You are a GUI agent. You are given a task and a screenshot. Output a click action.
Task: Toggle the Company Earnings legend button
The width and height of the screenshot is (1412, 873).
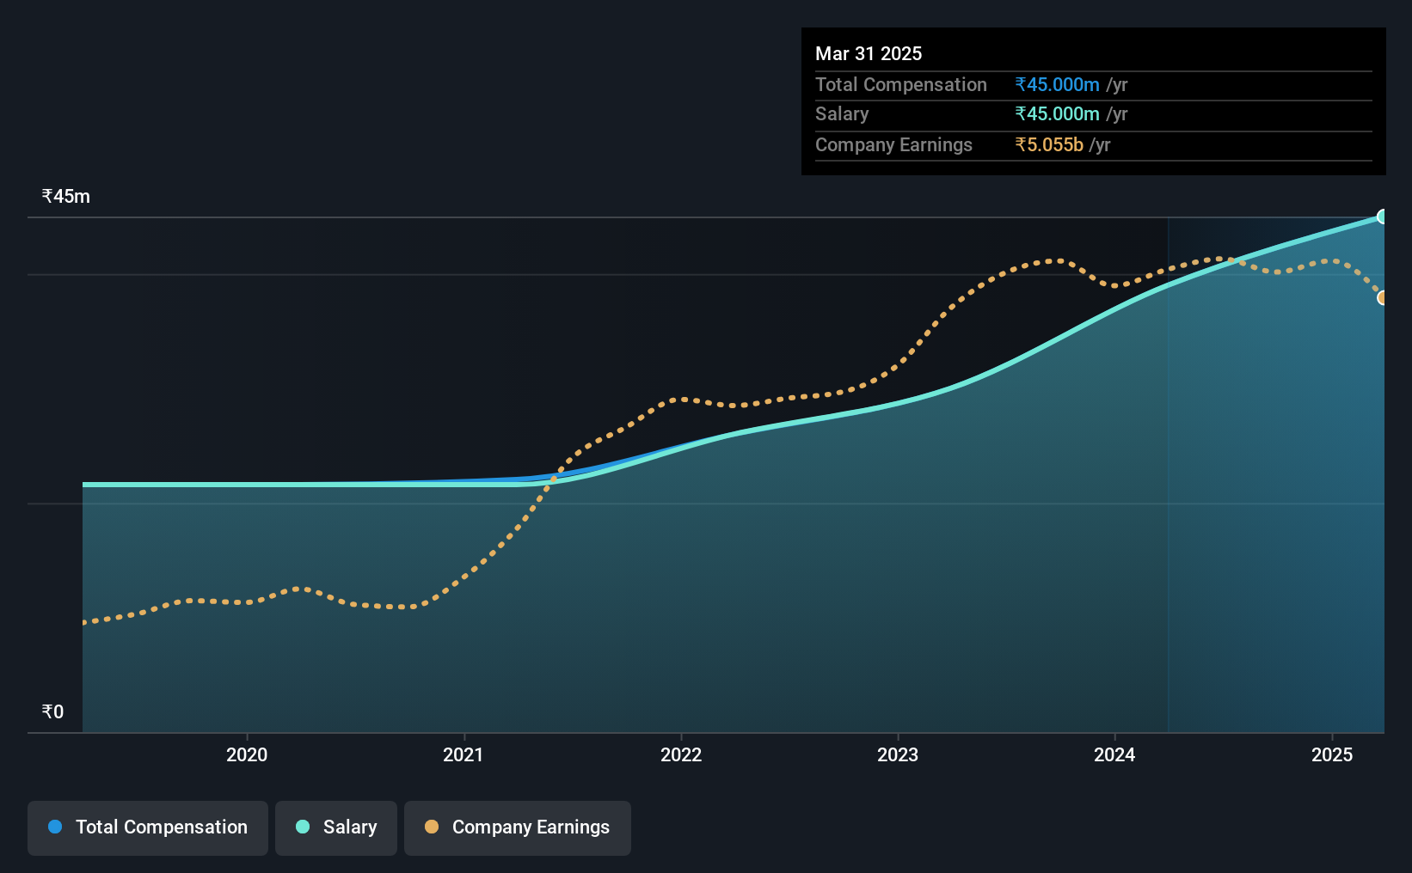518,827
